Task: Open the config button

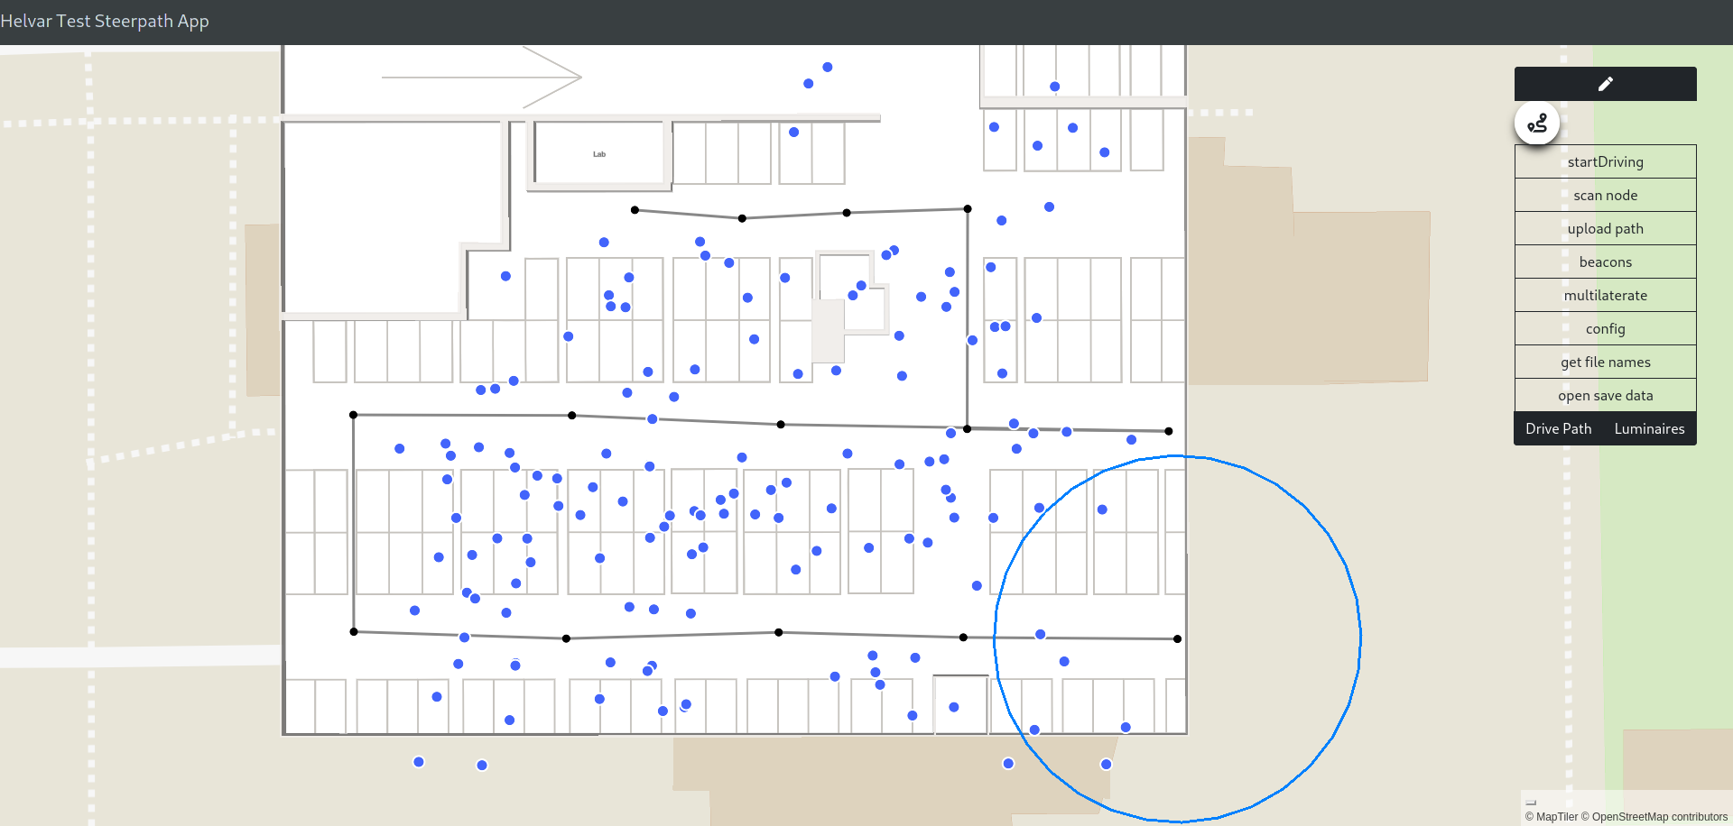Action: (1605, 328)
